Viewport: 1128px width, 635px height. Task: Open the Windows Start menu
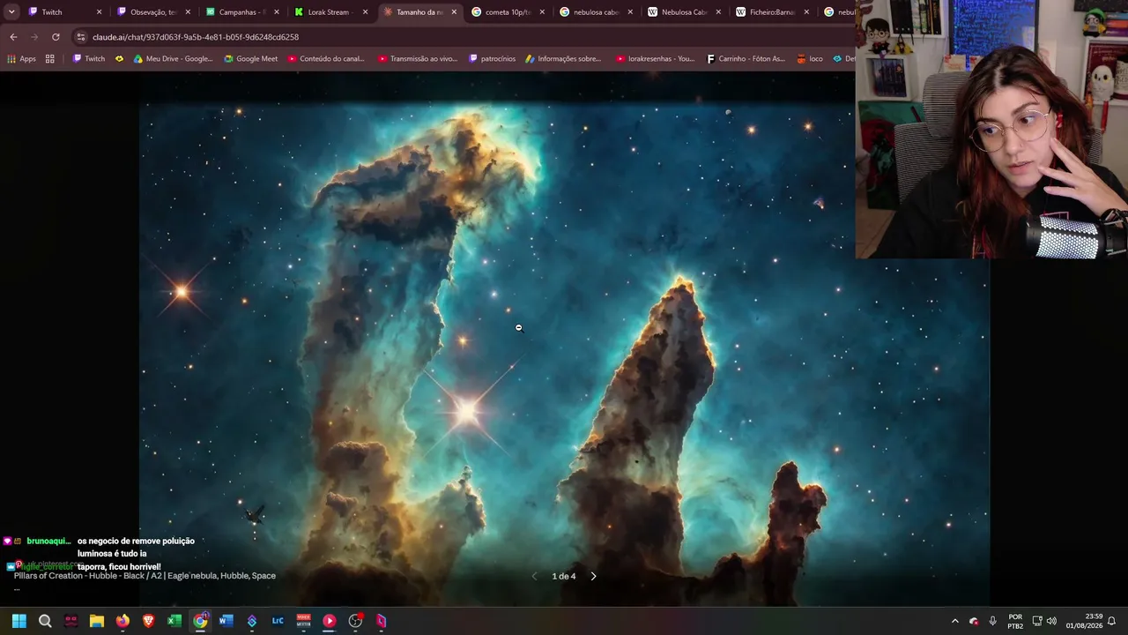pyautogui.click(x=19, y=621)
